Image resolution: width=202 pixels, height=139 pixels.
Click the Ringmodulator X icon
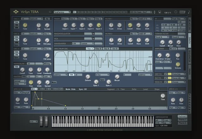coord(93,34)
